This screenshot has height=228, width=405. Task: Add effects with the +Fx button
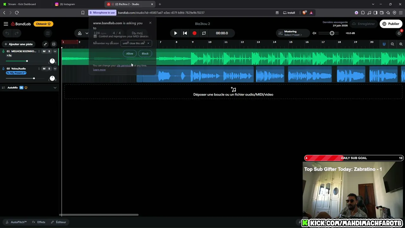(x=9, y=56)
